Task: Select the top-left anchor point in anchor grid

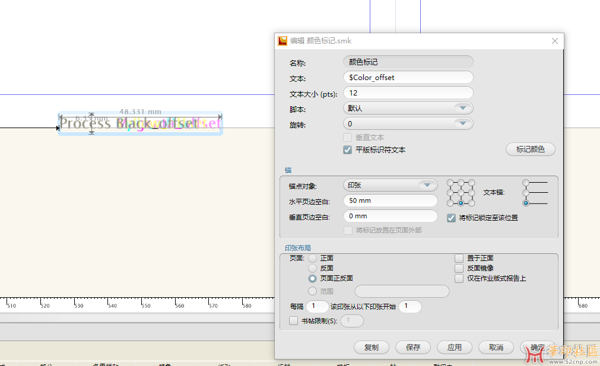Action: click(450, 183)
